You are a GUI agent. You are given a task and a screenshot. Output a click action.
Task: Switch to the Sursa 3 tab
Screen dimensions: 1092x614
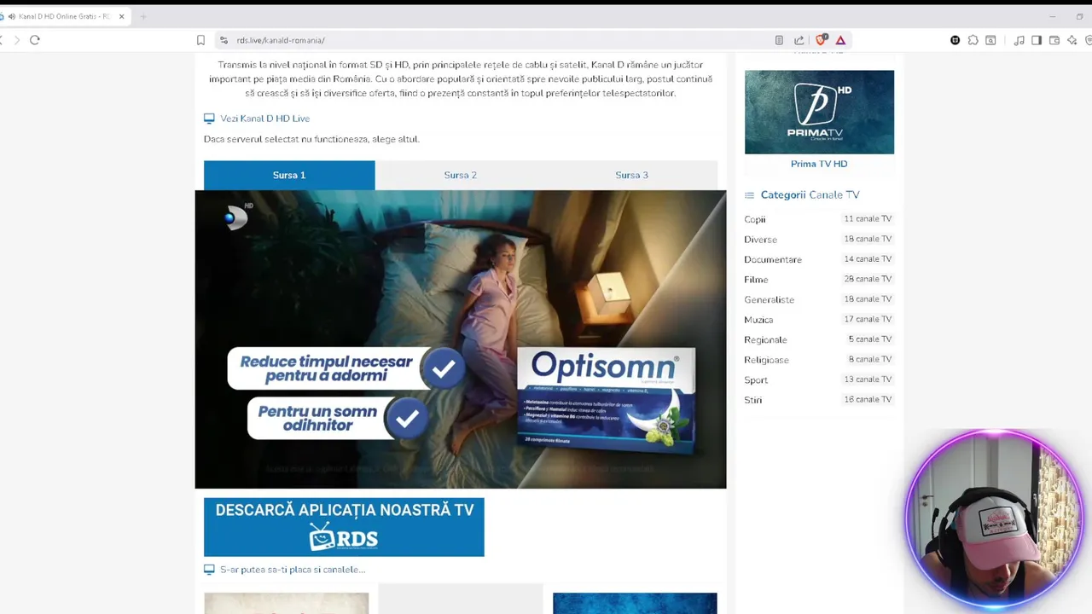(x=632, y=175)
